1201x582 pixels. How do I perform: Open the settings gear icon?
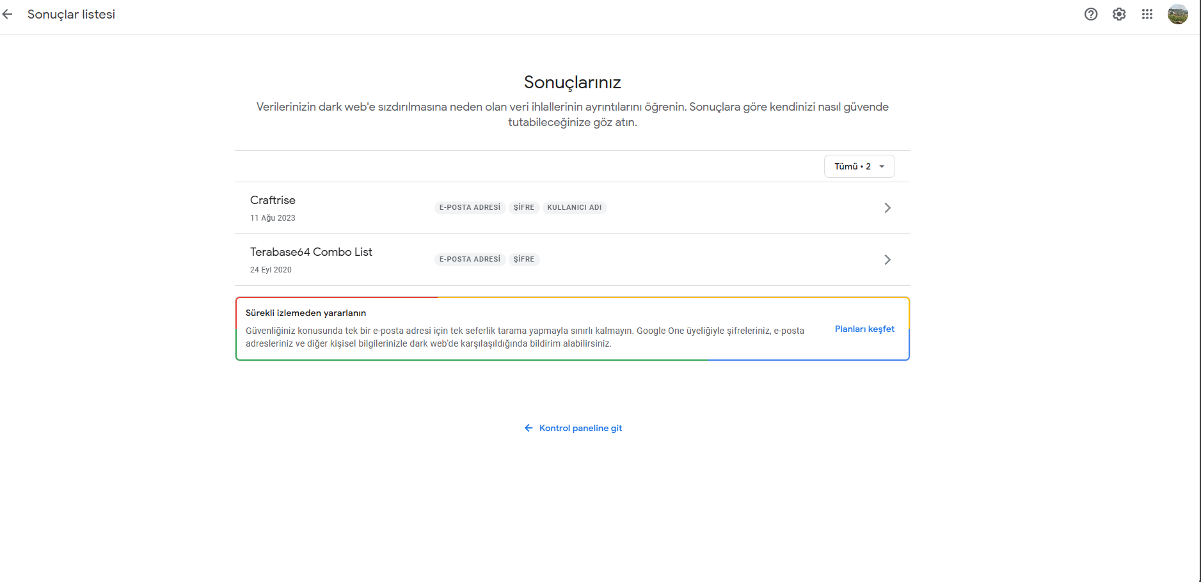(x=1119, y=14)
